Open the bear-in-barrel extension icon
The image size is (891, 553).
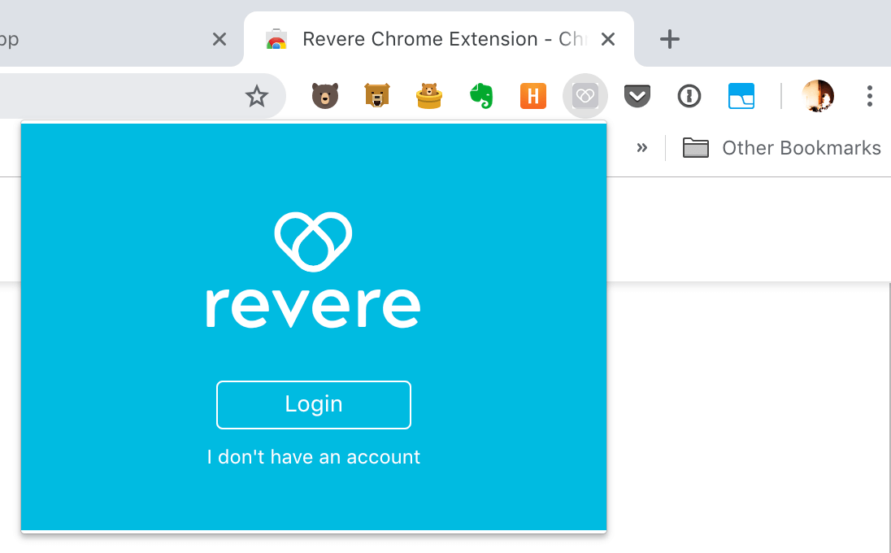click(429, 95)
